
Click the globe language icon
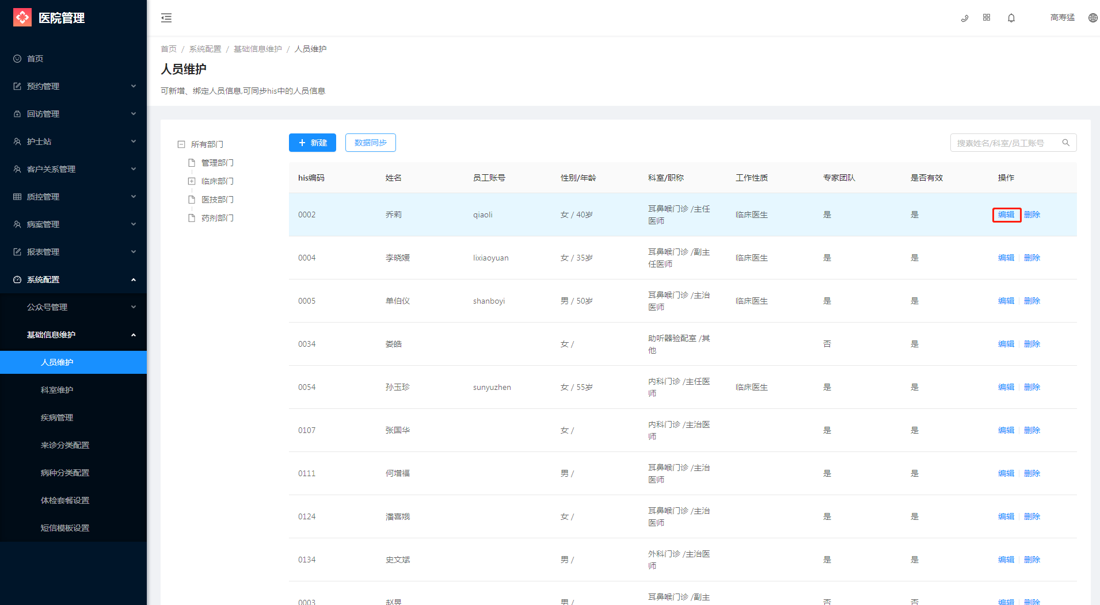(1093, 18)
